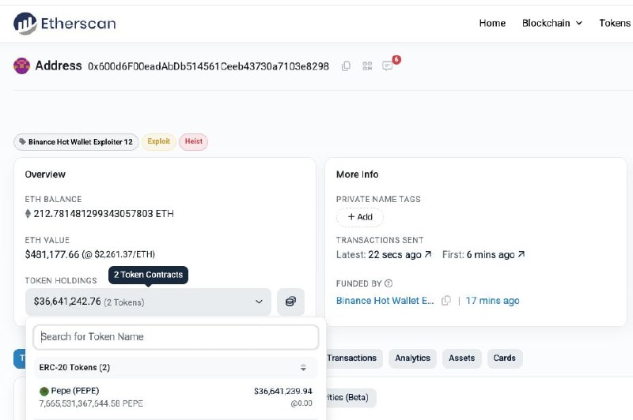Switch to the Cards tab

505,358
